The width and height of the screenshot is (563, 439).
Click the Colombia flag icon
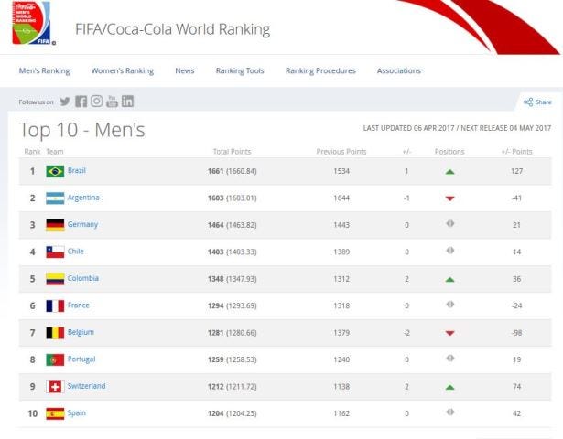[x=55, y=279]
